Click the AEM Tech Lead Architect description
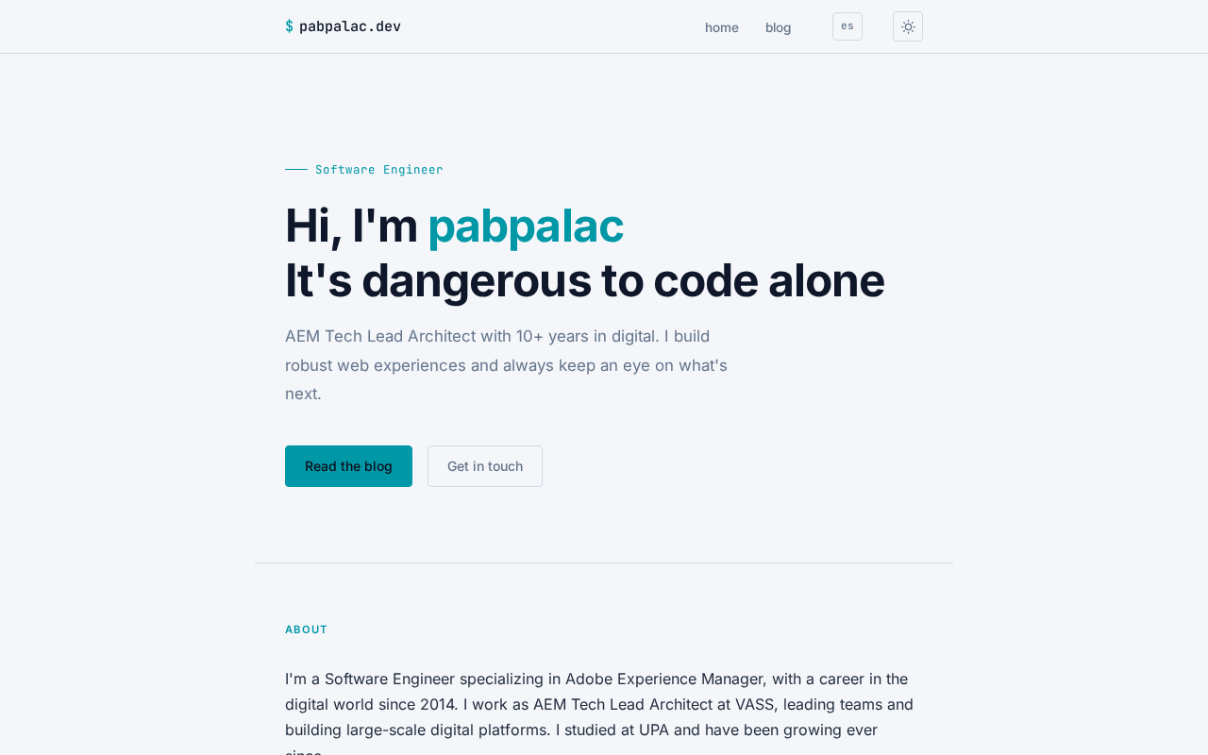Screen dimensions: 1208x755 pyautogui.click(x=507, y=365)
